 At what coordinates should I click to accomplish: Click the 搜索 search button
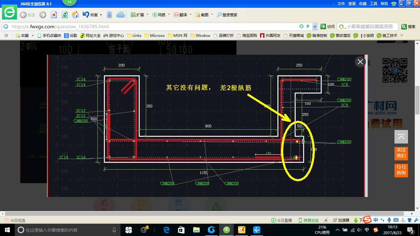[409, 27]
